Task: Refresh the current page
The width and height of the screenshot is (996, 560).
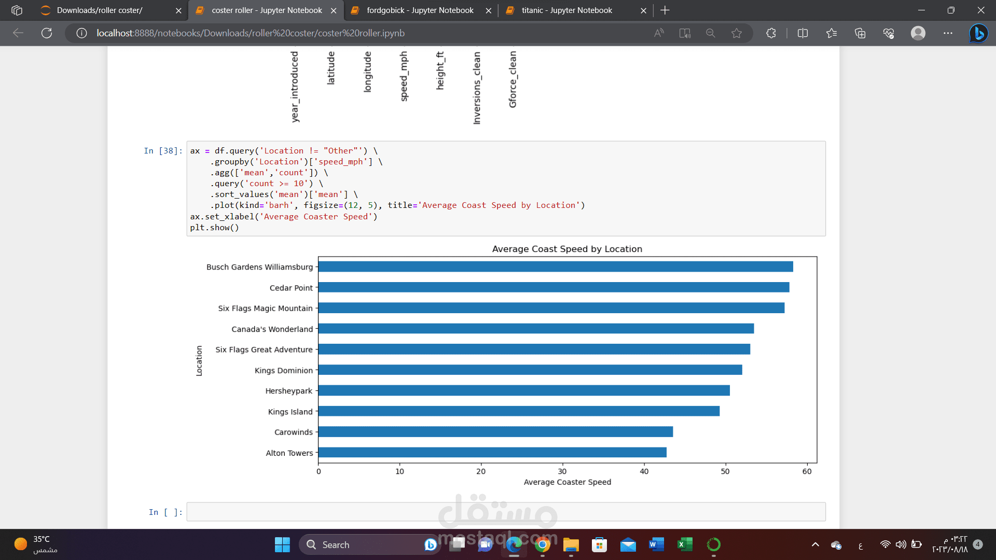Action: click(47, 33)
